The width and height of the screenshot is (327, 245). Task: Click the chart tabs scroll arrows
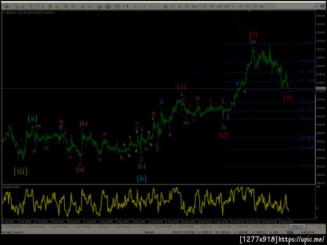pyautogui.click(x=322, y=226)
